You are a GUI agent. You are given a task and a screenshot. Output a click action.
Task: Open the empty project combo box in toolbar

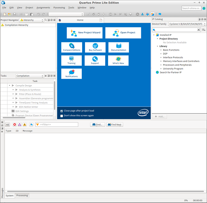[x=66, y=14]
